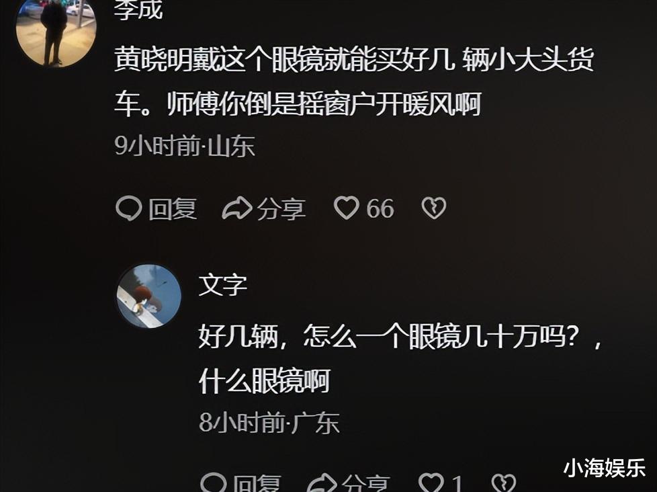Select the reply text asking 什么眼镜啊
Image resolution: width=657 pixels, height=492 pixels.
coord(401,358)
